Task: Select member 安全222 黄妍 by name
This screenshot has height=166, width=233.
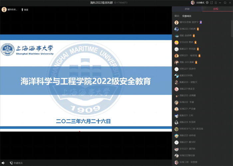Action: click(x=186, y=42)
